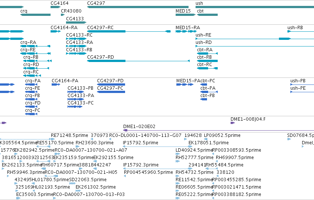Click transcript crq-RD
The image size is (314, 200).
tap(36, 68)
